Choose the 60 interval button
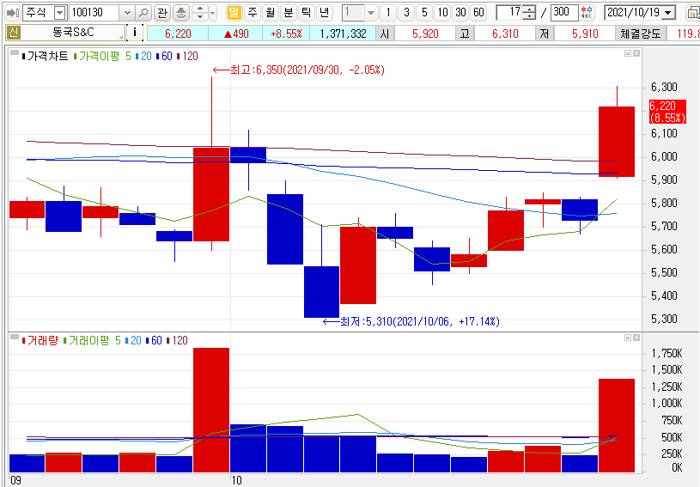 (478, 13)
